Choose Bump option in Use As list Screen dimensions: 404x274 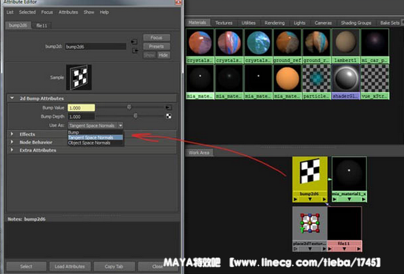(x=74, y=133)
